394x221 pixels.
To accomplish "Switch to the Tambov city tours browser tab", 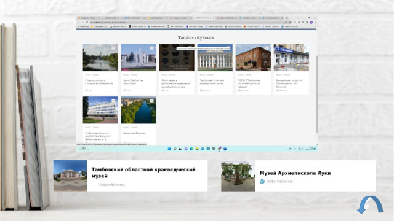I will coord(204,18).
